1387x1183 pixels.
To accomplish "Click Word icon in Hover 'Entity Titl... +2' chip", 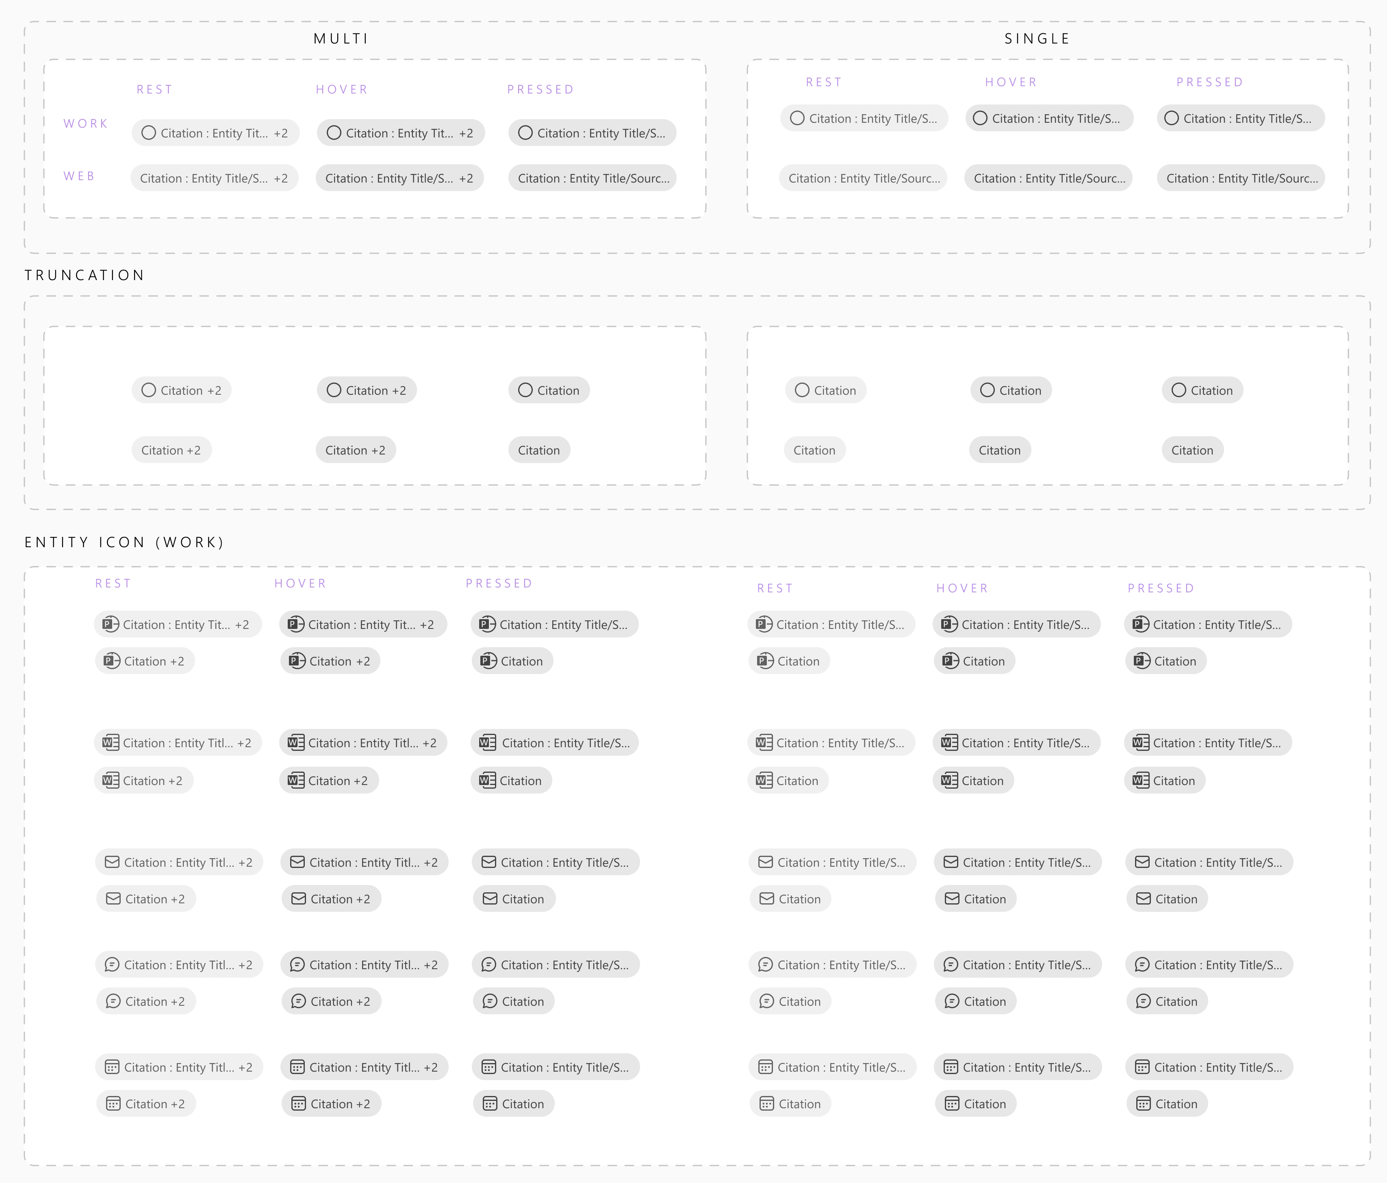I will coord(296,742).
